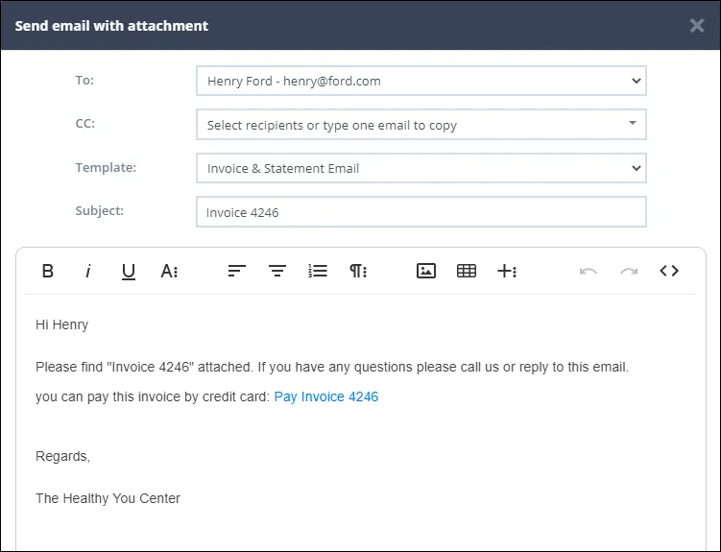
Task: Open the left-align text options
Action: (x=237, y=271)
